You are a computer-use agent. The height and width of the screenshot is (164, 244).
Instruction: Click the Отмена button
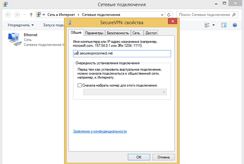164,157
